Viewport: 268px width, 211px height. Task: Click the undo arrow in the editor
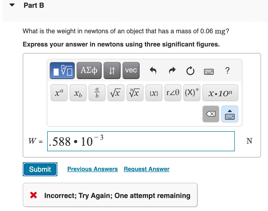click(x=153, y=71)
